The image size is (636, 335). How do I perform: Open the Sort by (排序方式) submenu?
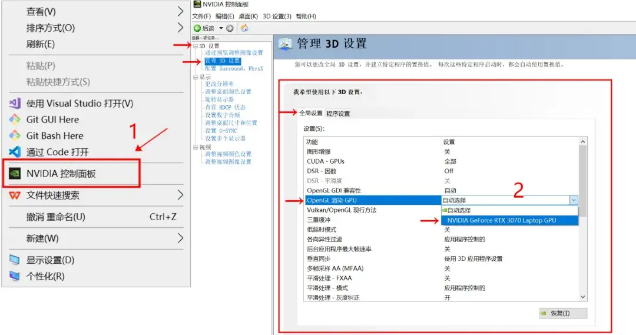97,28
